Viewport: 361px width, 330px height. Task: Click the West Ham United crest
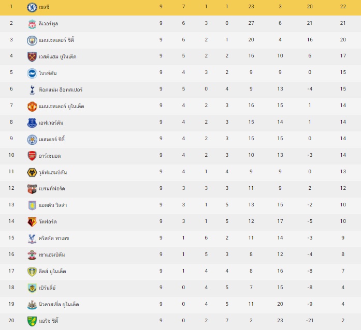point(32,57)
